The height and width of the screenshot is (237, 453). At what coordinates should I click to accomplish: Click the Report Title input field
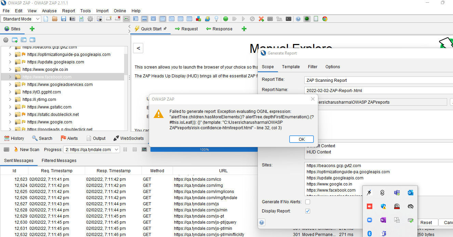click(376, 80)
